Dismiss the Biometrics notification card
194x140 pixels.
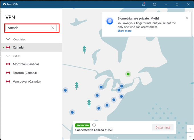(x=187, y=18)
